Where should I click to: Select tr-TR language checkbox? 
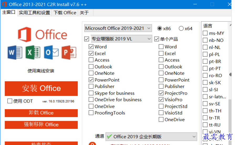(205, 118)
